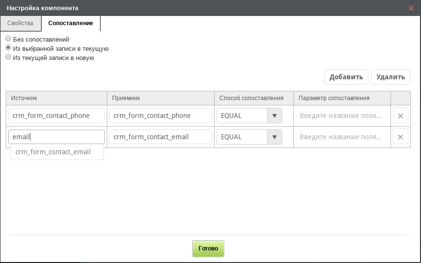Focus the source field containing email
Image resolution: width=421 pixels, height=263 pixels.
pyautogui.click(x=57, y=137)
